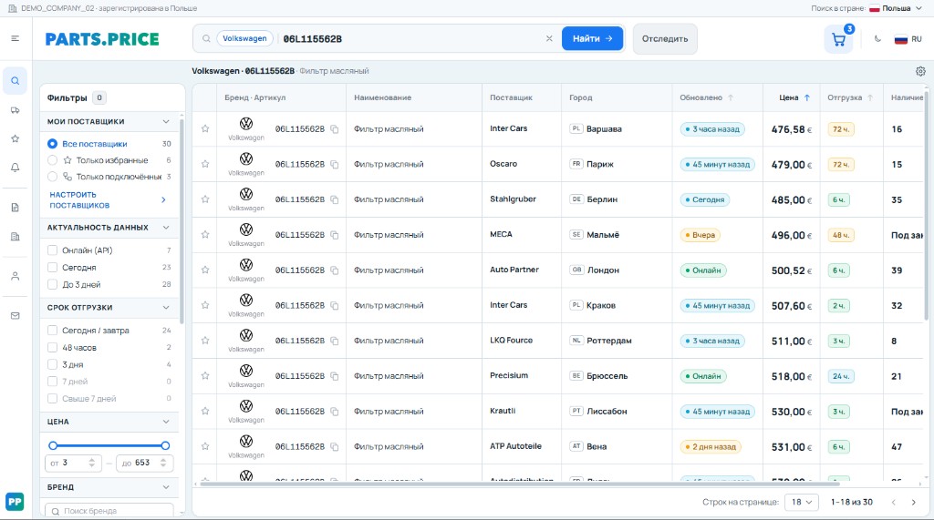Screen dimensions: 934x520
Task: Sort by 'Обновлено' column header
Action: coord(707,97)
